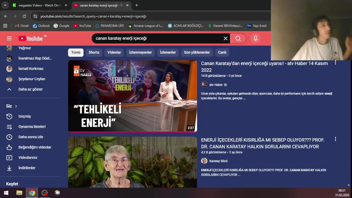The height and width of the screenshot is (198, 352).
Task: Open the YouTube guide hamburger menu
Action: 9,38
